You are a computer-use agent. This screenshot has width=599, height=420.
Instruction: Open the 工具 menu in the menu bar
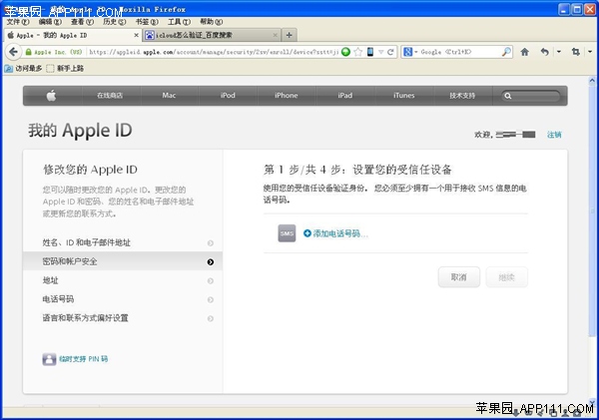[178, 21]
